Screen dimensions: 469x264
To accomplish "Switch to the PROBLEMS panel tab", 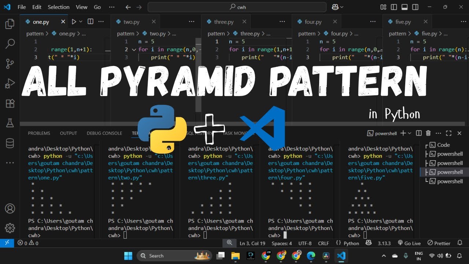I will [39, 133].
